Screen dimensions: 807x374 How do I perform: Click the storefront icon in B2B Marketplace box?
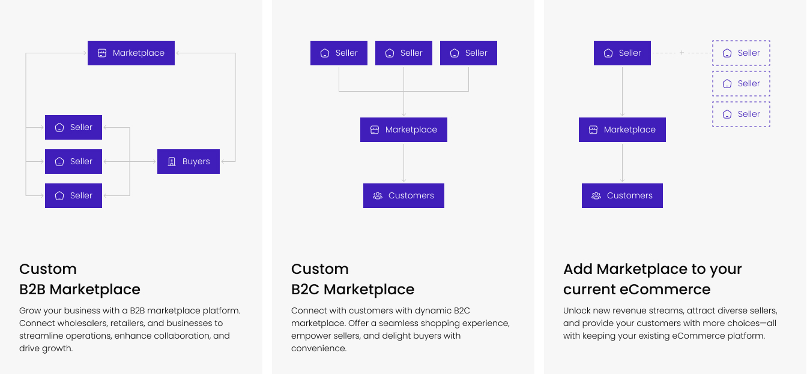click(102, 53)
